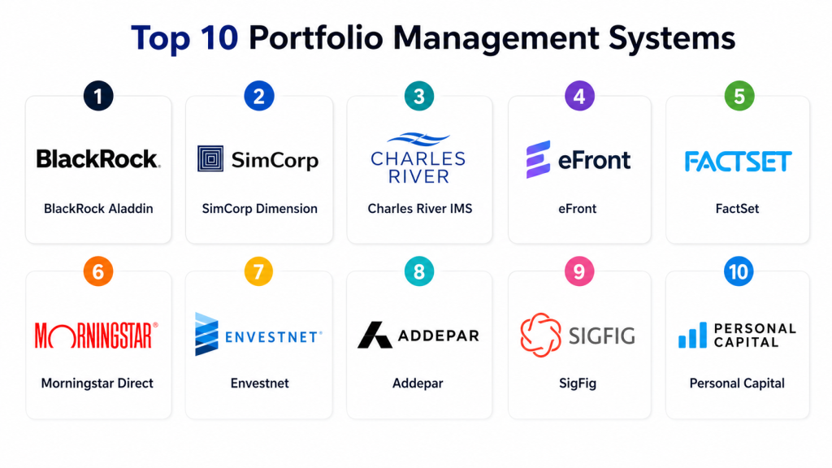832x468 pixels.
Task: Select the Morningstar Direct label
Action: (x=97, y=383)
